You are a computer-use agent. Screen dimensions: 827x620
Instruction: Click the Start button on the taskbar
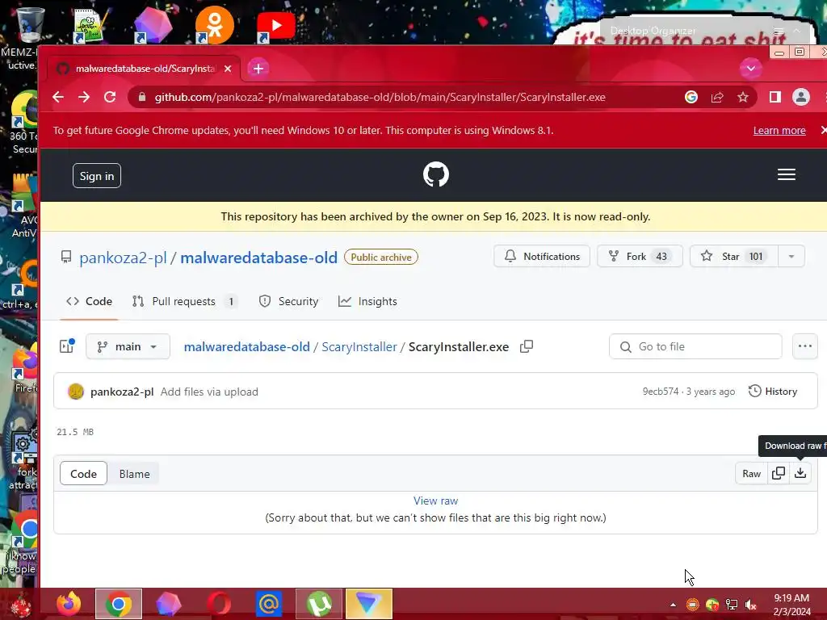click(x=20, y=605)
